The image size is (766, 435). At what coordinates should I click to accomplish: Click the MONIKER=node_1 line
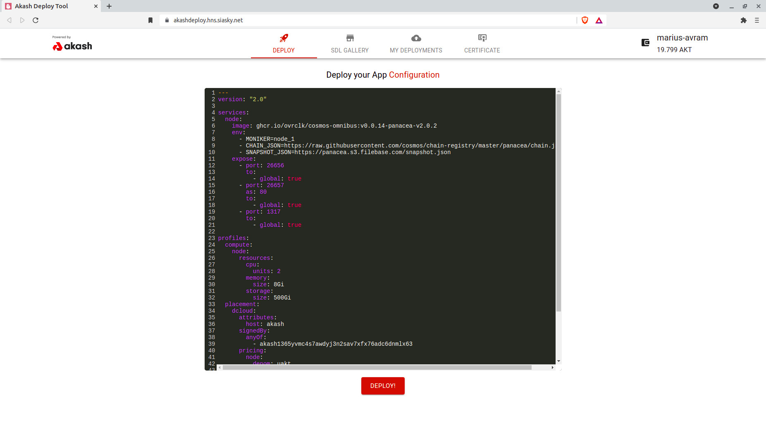click(x=267, y=139)
